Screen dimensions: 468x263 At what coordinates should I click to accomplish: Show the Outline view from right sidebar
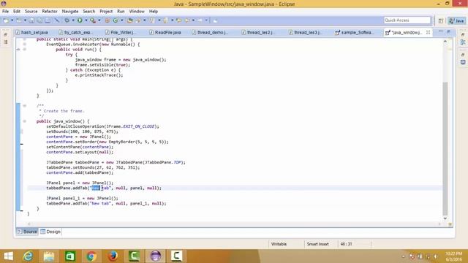tap(463, 42)
